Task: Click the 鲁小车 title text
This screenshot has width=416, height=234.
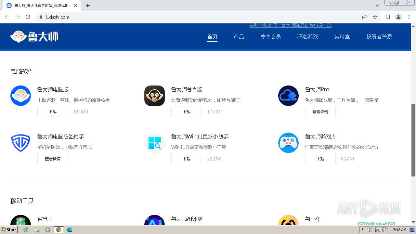Action: point(313,219)
